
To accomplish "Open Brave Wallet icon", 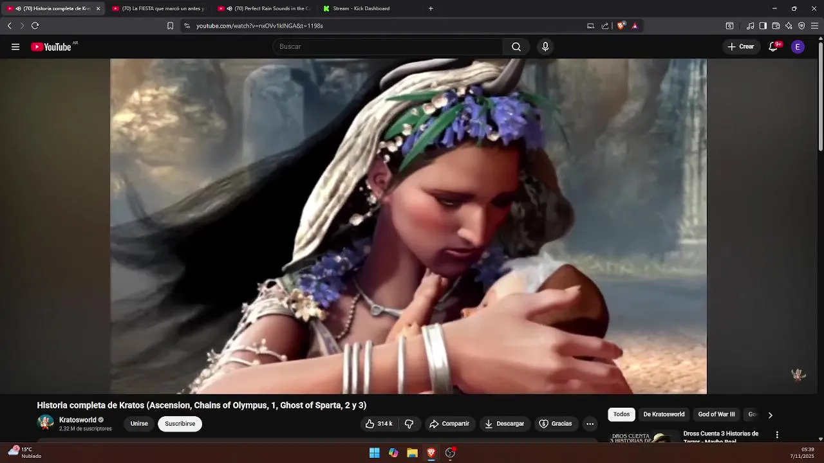I will 776,26.
